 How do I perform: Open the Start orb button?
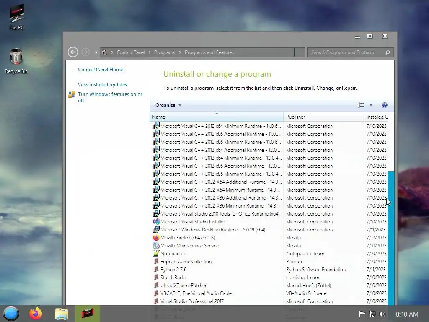11,314
